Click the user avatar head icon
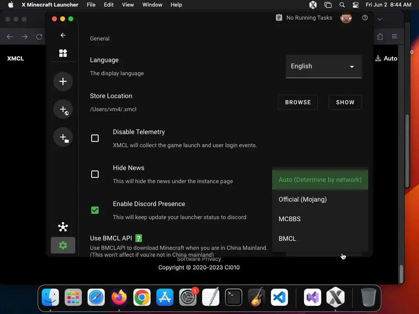419x314 pixels. tap(346, 18)
